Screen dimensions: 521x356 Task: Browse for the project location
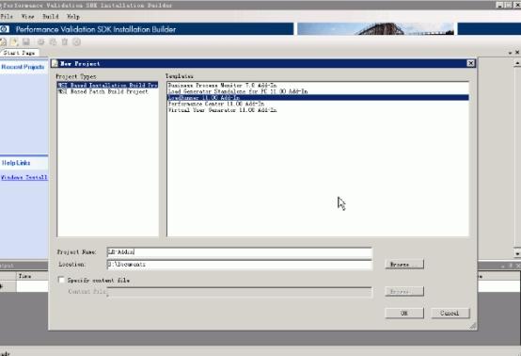click(404, 264)
